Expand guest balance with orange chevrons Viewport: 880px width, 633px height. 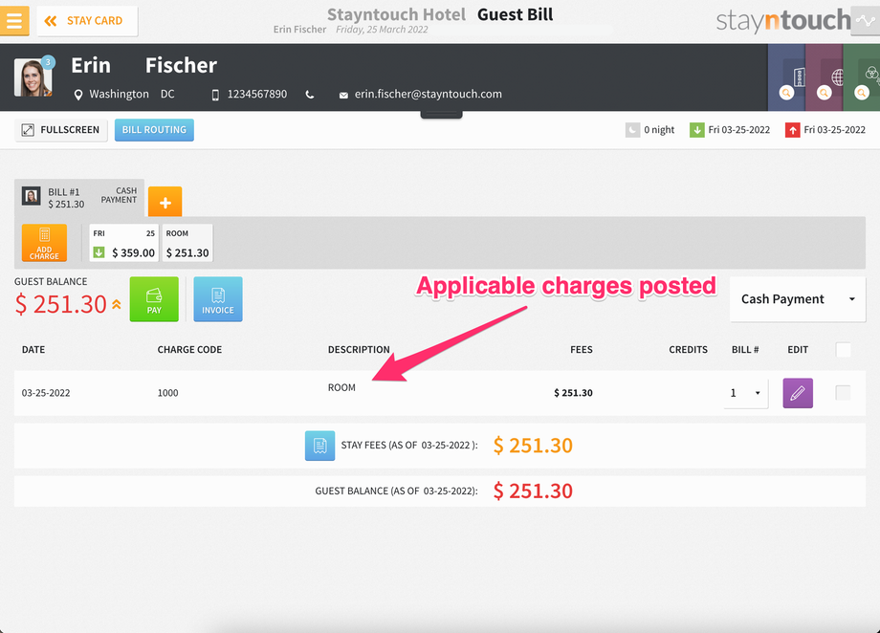coord(116,305)
